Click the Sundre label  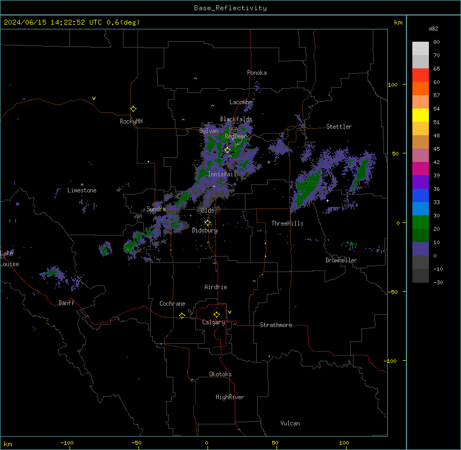pyautogui.click(x=156, y=209)
